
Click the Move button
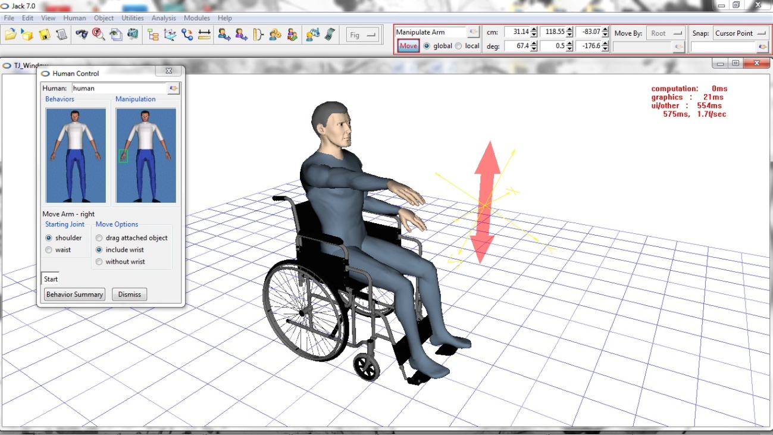[x=408, y=46]
